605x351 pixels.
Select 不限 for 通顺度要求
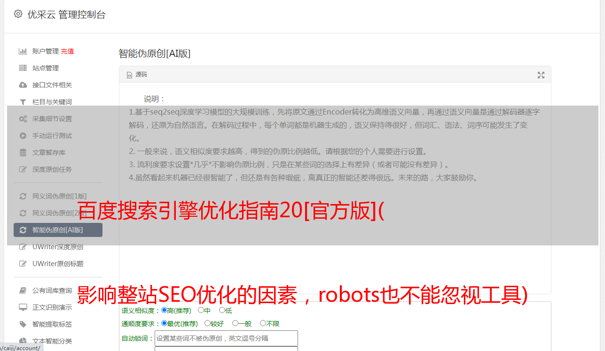pyautogui.click(x=263, y=323)
